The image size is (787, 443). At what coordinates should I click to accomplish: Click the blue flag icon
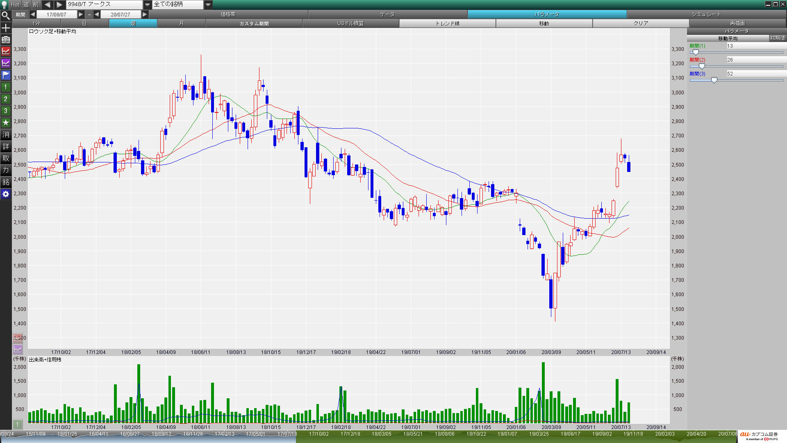(x=6, y=75)
